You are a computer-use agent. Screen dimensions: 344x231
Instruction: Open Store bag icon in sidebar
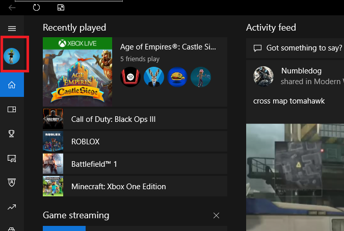point(12,229)
